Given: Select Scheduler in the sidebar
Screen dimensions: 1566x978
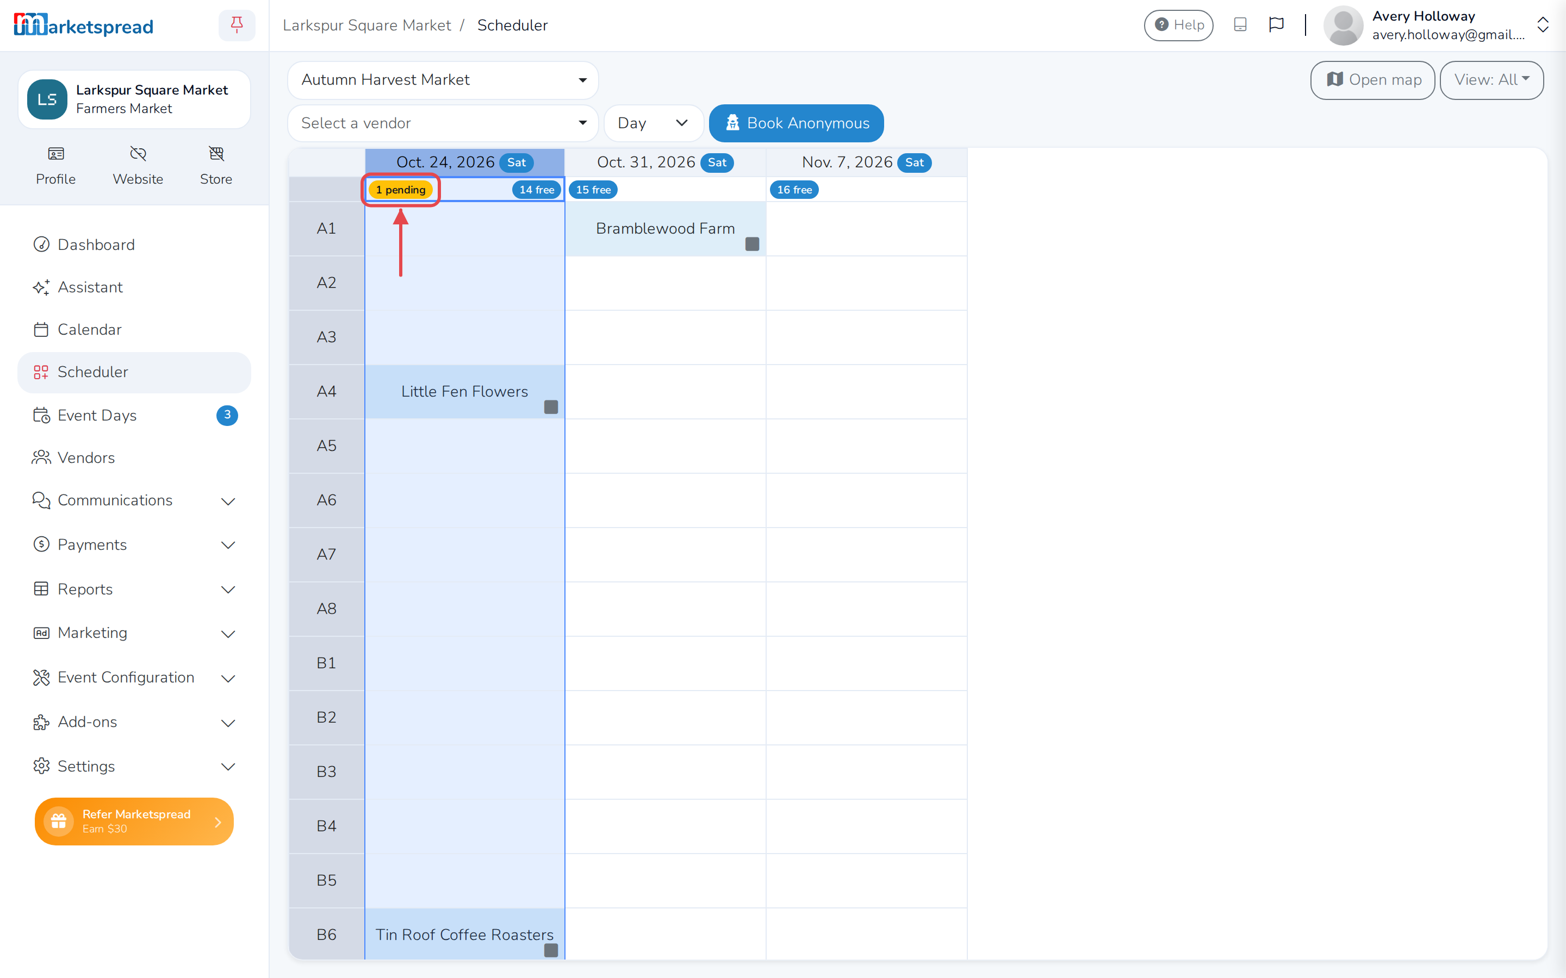Looking at the screenshot, I should click(134, 372).
